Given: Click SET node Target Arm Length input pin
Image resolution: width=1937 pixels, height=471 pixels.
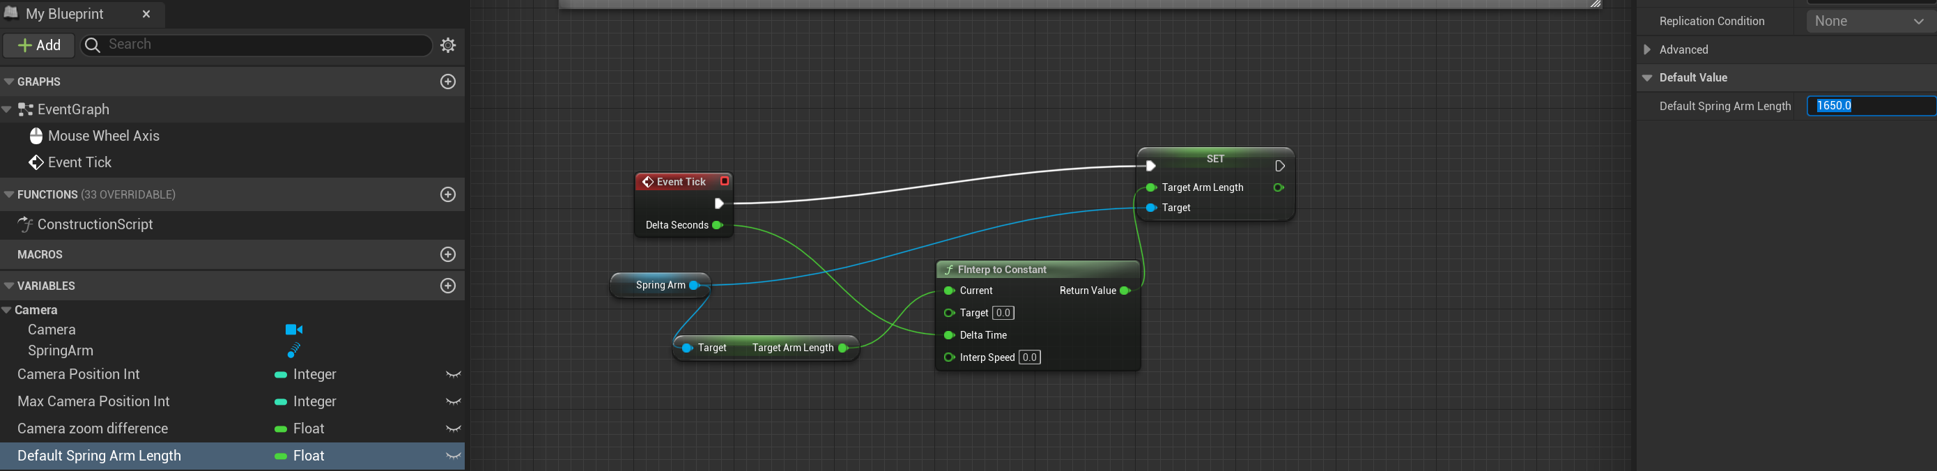Looking at the screenshot, I should [1150, 187].
